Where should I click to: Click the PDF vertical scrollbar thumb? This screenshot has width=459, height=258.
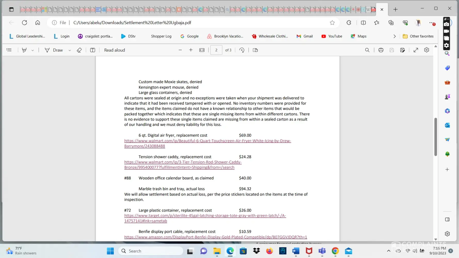tap(436, 137)
